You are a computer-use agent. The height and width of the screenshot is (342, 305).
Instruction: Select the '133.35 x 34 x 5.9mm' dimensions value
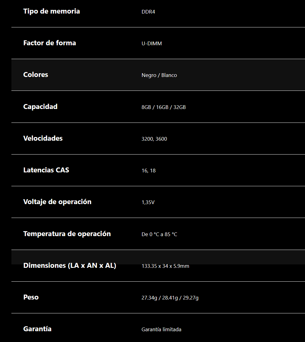click(x=165, y=266)
